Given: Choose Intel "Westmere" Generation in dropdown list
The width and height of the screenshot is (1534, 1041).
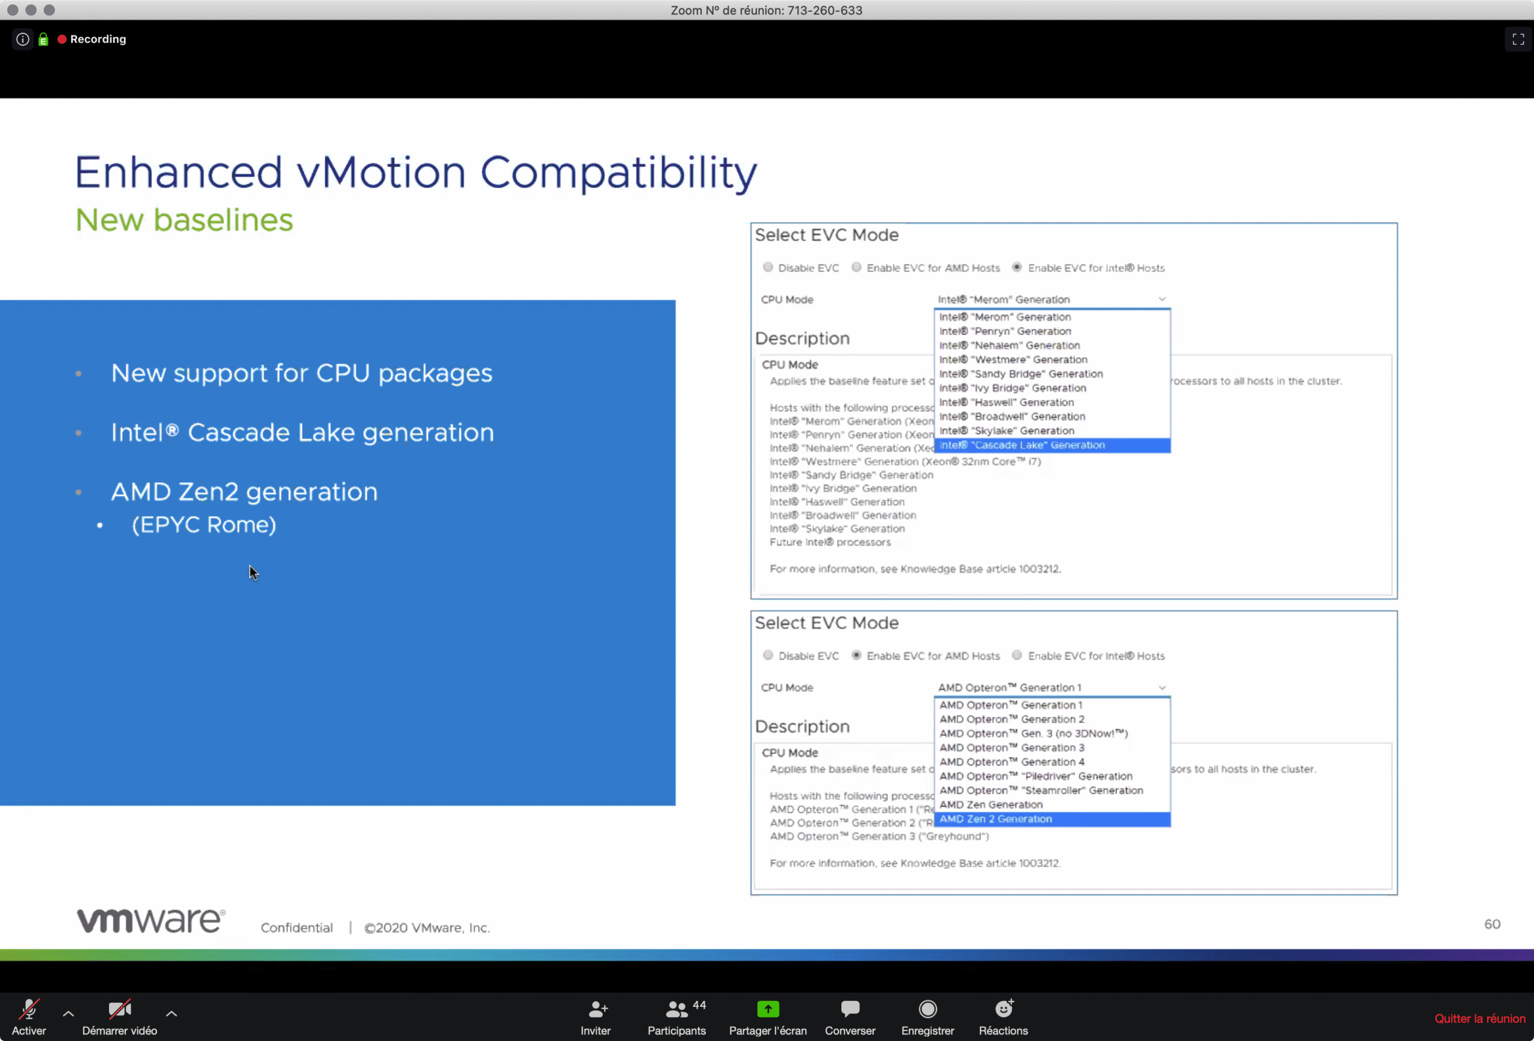Looking at the screenshot, I should click(x=1052, y=359).
